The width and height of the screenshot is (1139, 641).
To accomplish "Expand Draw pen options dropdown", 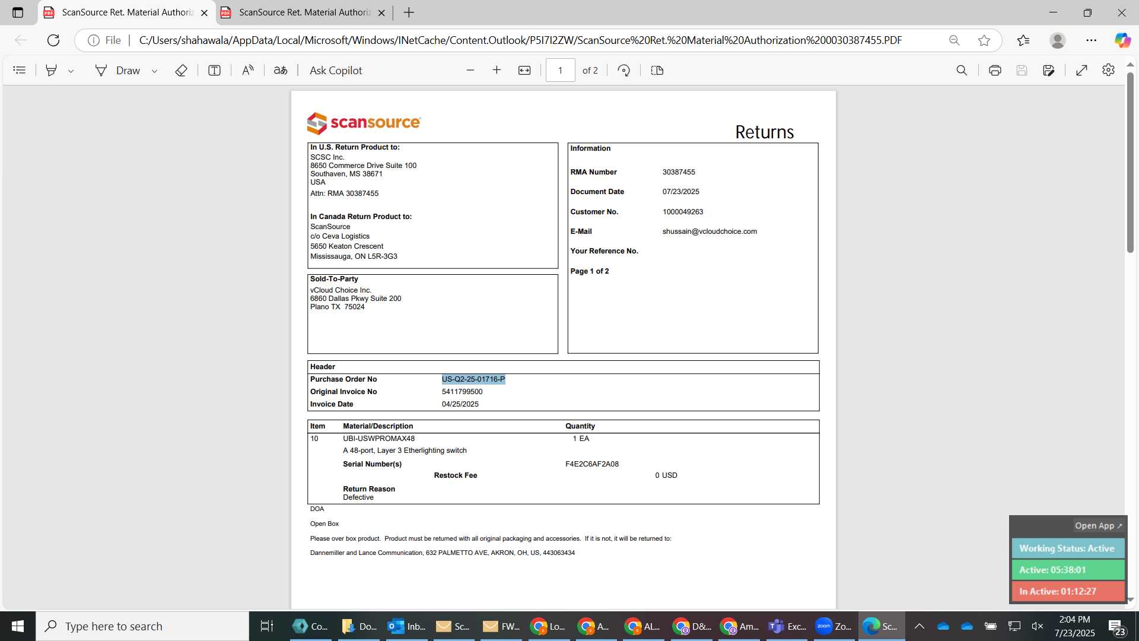I will (x=154, y=71).
